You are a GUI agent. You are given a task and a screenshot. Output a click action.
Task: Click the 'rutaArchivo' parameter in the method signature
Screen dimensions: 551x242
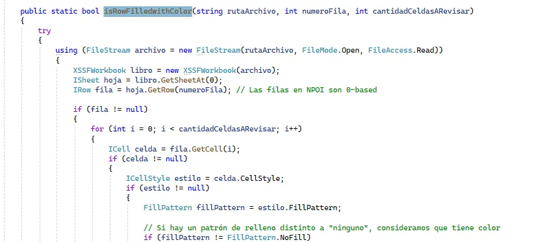click(251, 11)
